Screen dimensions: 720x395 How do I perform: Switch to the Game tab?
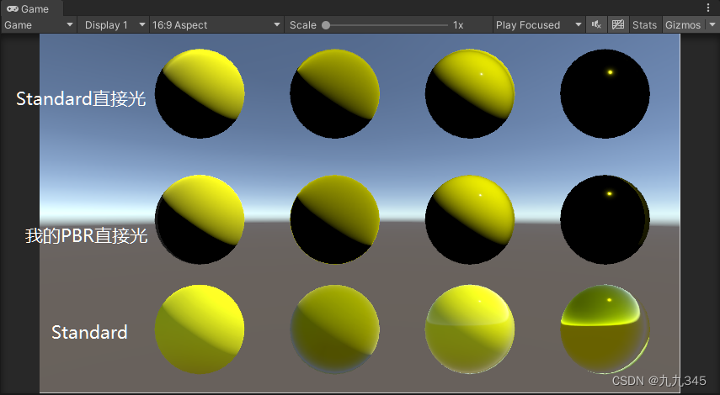[x=31, y=8]
